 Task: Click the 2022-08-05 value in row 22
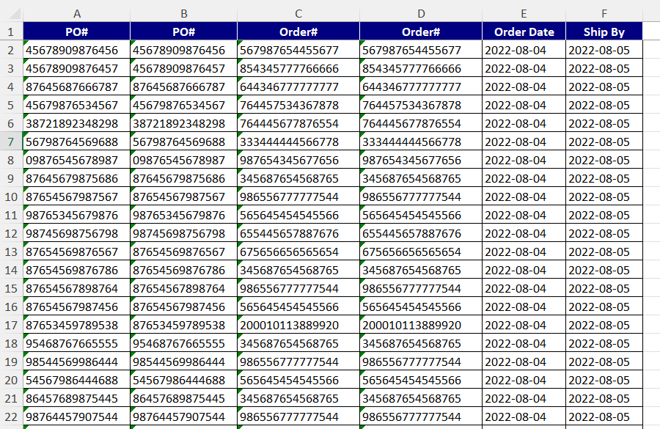click(x=604, y=415)
